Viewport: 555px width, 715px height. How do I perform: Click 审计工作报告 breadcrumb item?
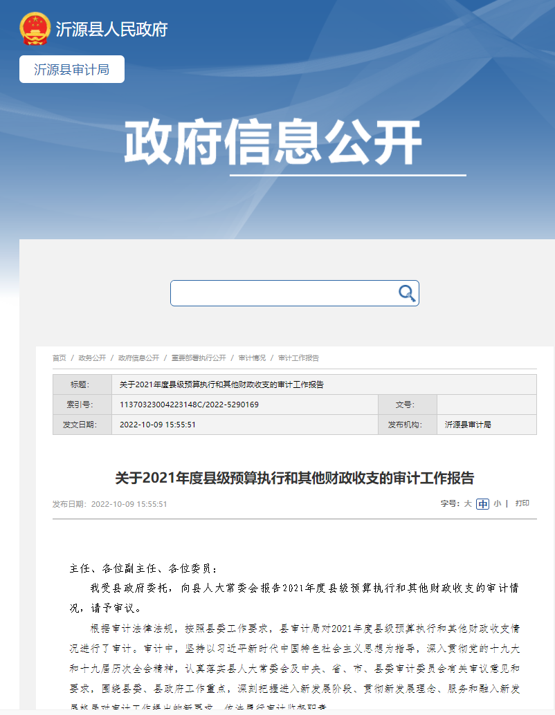(298, 358)
